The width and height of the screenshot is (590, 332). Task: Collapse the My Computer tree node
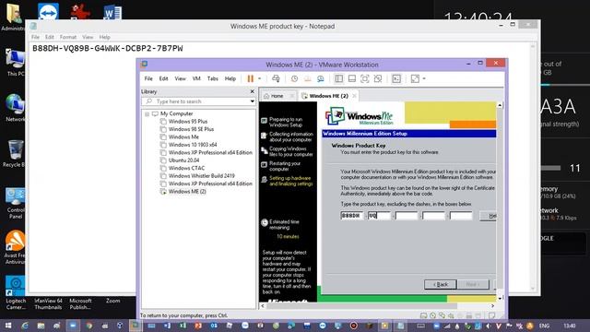147,113
